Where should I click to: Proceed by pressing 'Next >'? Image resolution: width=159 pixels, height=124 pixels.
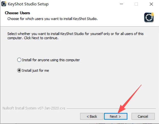[x=115, y=116]
